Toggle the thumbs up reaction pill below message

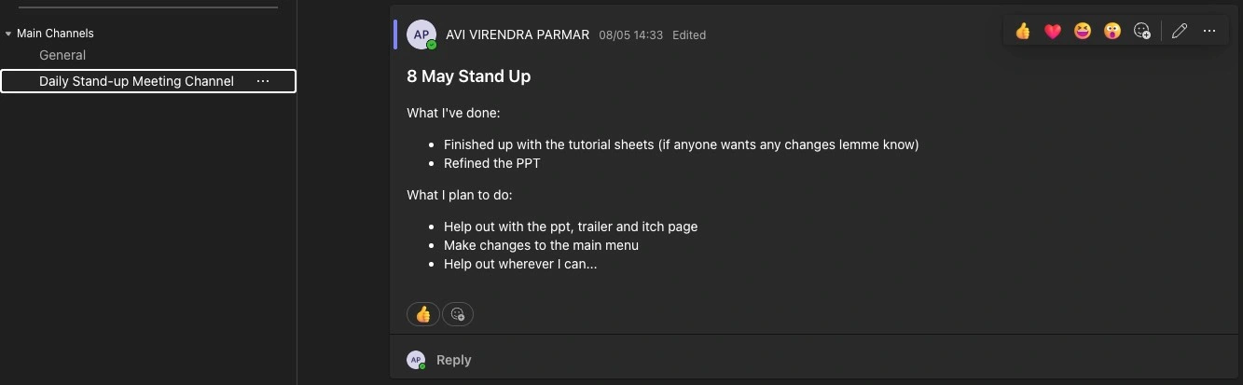point(423,315)
